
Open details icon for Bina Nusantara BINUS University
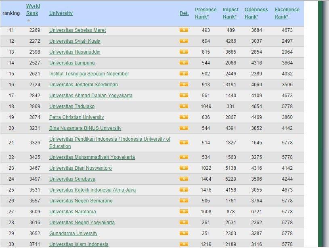184,128
